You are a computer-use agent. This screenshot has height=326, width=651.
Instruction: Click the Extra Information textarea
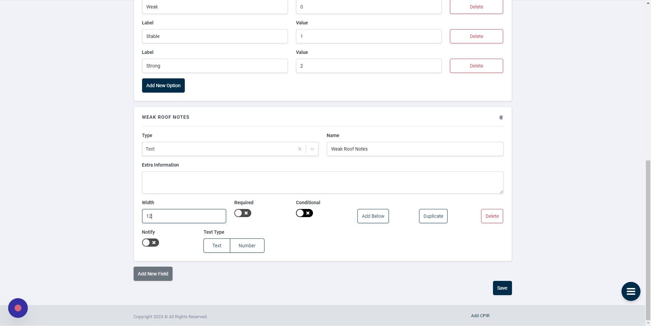click(x=323, y=183)
